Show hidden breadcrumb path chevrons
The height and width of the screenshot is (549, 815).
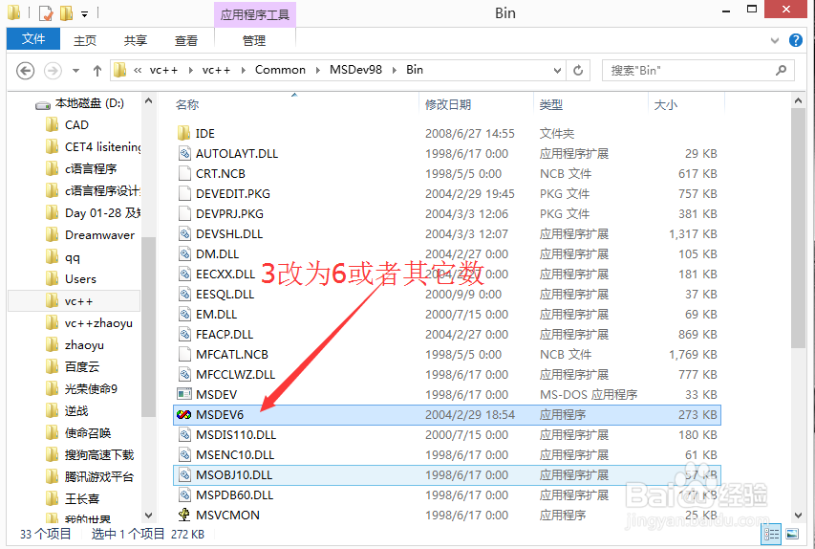click(x=138, y=70)
